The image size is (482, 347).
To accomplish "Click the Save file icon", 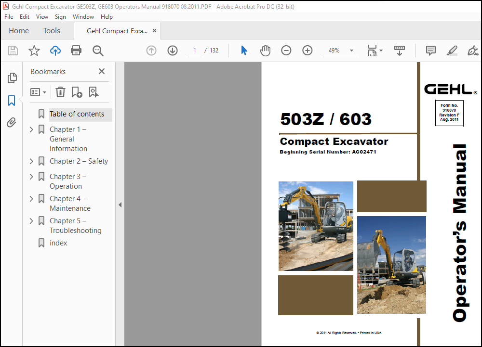I will click(x=13, y=51).
